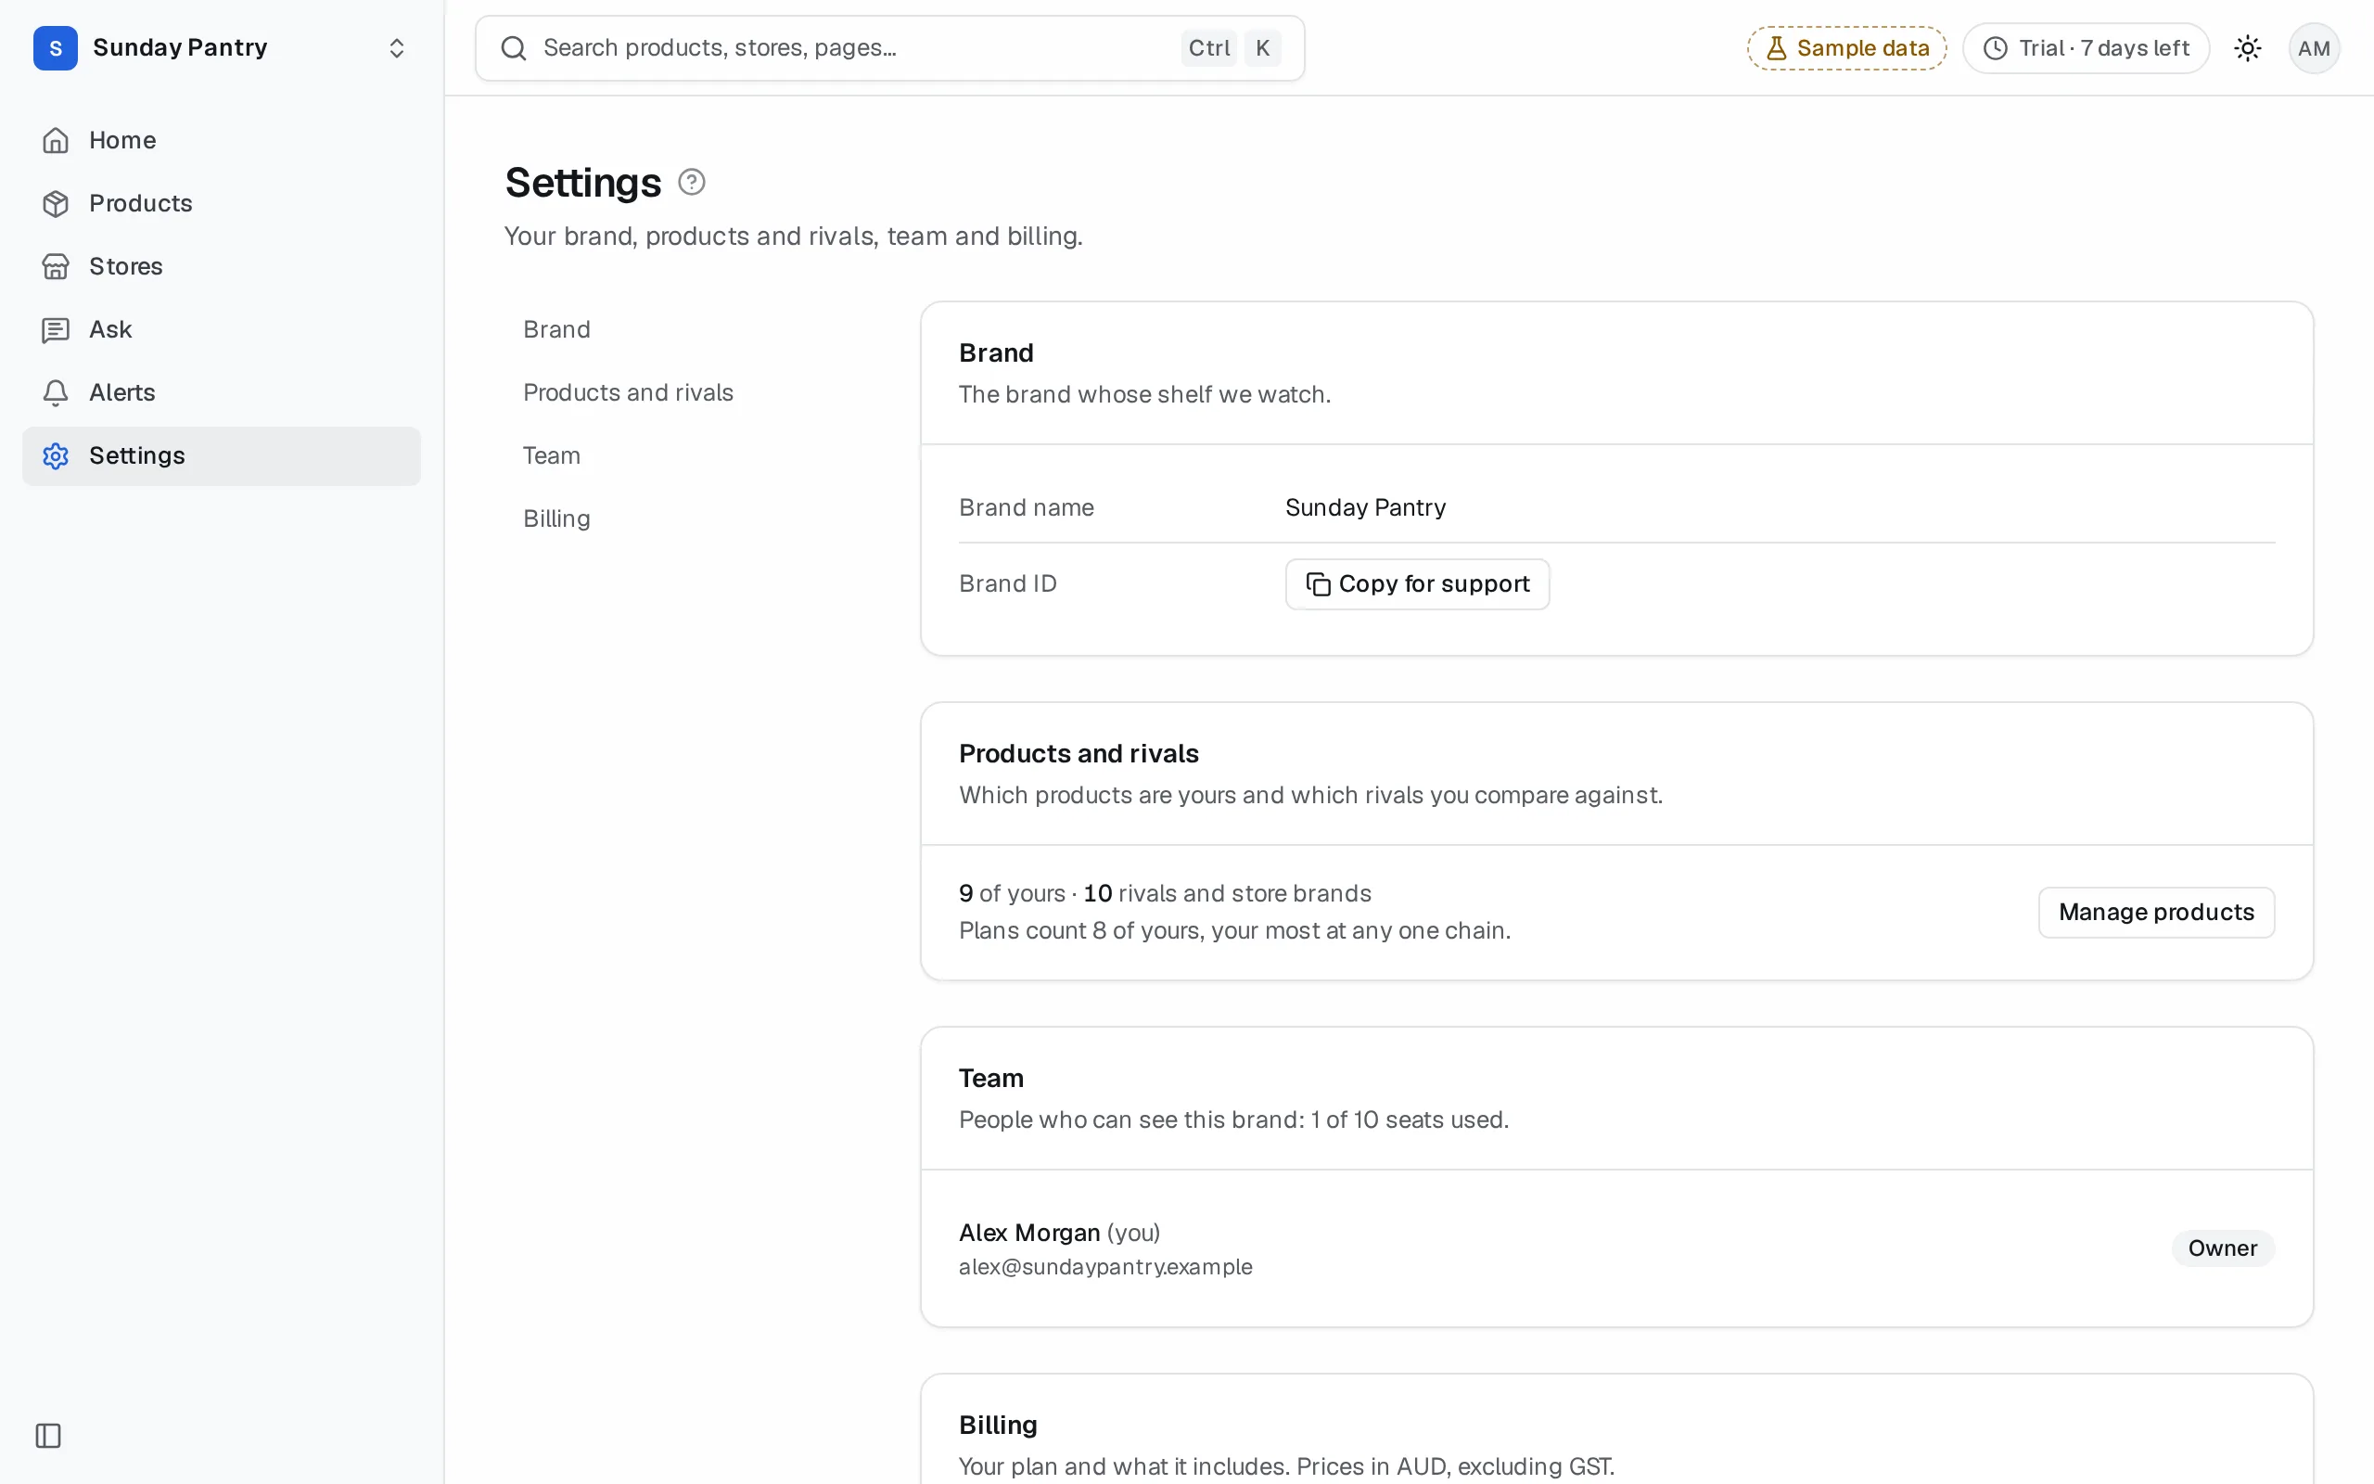The height and width of the screenshot is (1484, 2374).
Task: Jump to the Team section link
Action: click(552, 455)
